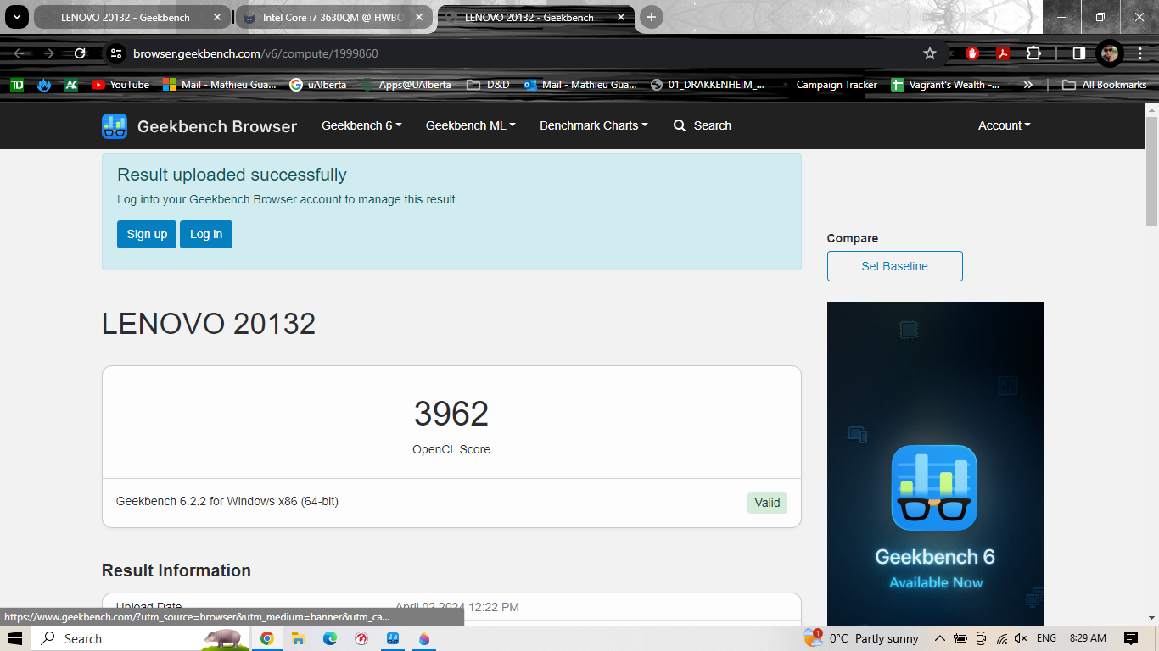1159x651 pixels.
Task: Open a new browser tab
Action: click(x=651, y=17)
